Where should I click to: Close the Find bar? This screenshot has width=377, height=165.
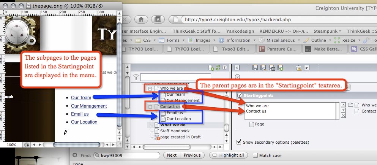pyautogui.click(x=75, y=155)
